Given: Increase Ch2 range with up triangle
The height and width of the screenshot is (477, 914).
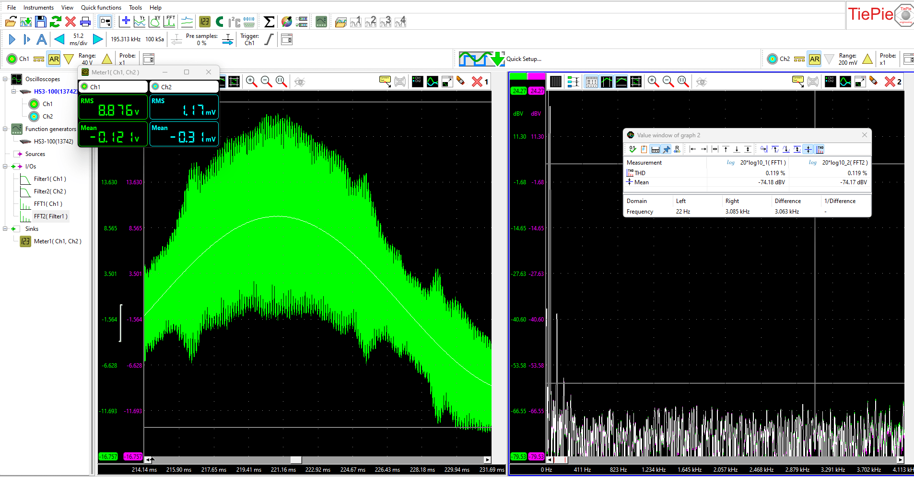Looking at the screenshot, I should point(867,59).
